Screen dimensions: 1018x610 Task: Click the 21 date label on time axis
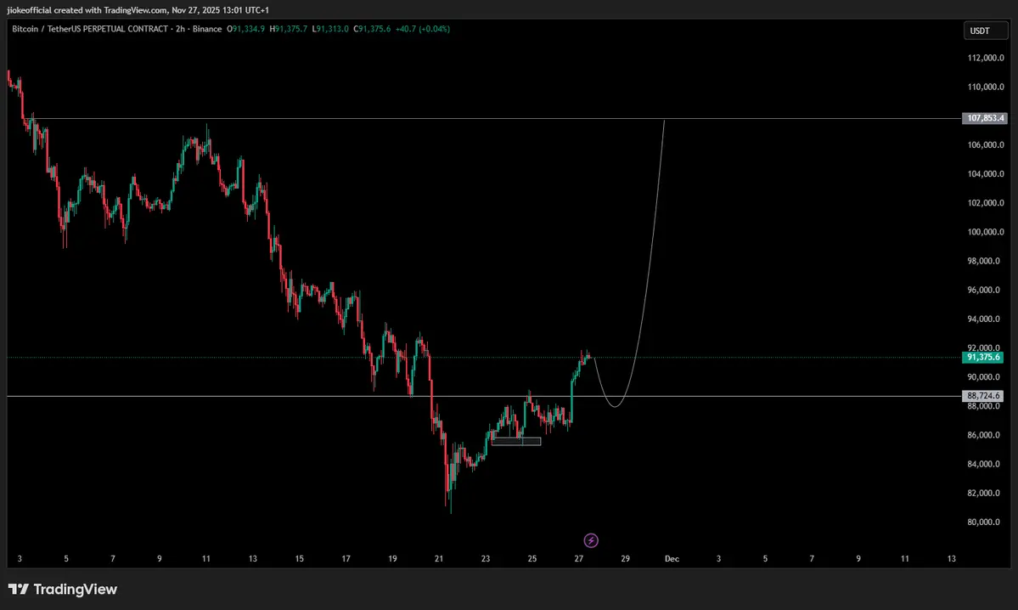[439, 559]
